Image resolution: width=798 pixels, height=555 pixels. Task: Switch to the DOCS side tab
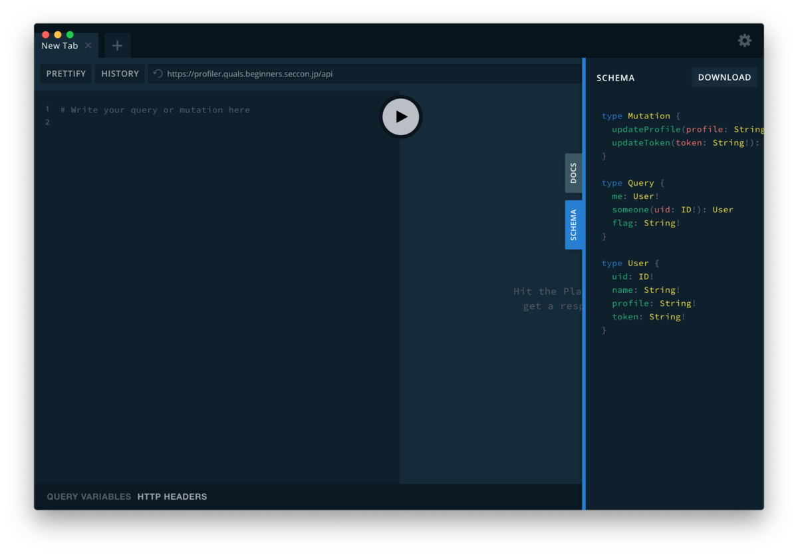[573, 173]
